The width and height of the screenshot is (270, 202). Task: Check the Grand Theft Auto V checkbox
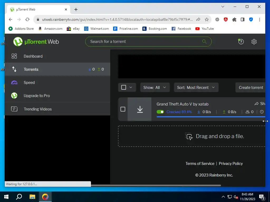[123, 109]
